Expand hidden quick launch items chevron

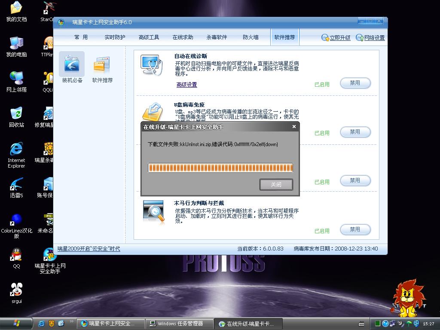point(72,321)
